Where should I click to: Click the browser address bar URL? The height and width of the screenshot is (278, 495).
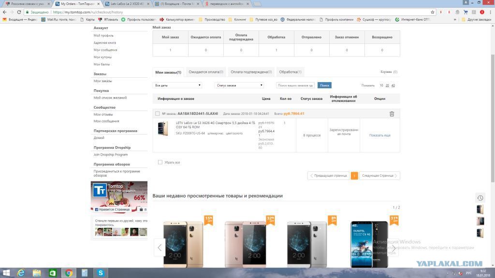point(88,12)
